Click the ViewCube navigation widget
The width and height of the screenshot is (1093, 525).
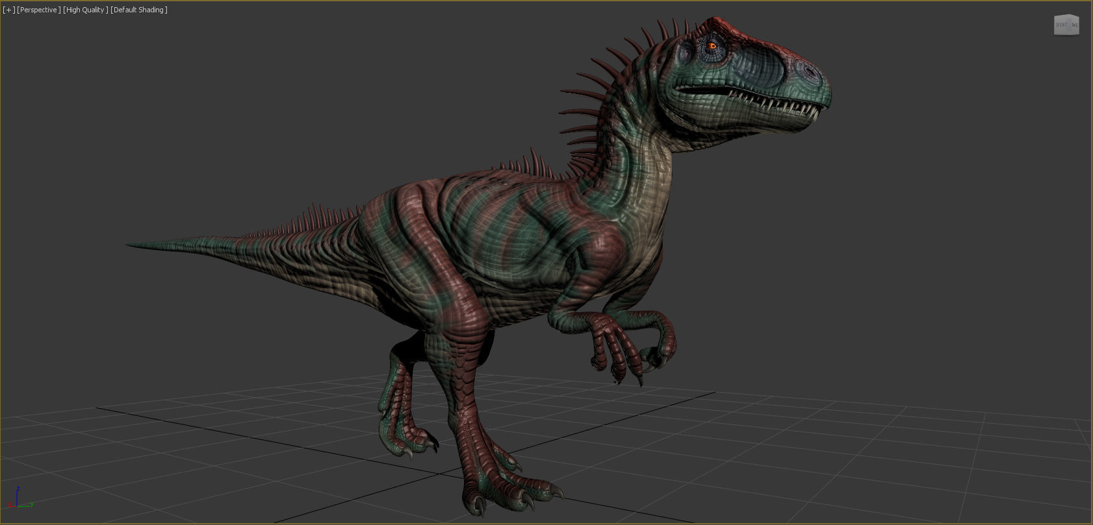click(x=1066, y=25)
